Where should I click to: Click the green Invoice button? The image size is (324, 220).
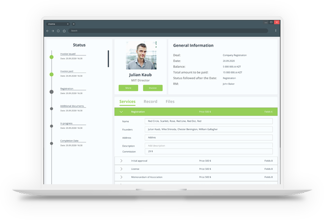152,88
